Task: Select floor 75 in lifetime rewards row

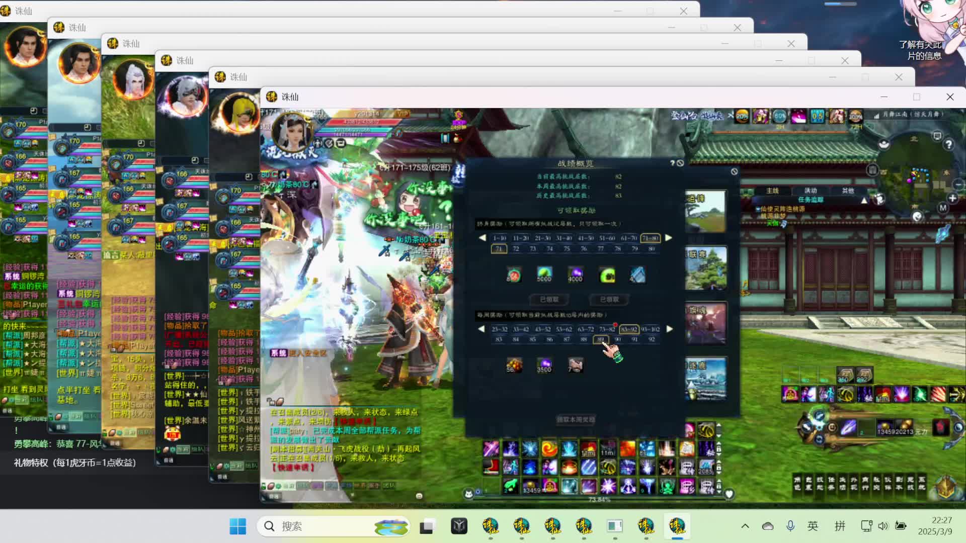Action: (x=567, y=249)
